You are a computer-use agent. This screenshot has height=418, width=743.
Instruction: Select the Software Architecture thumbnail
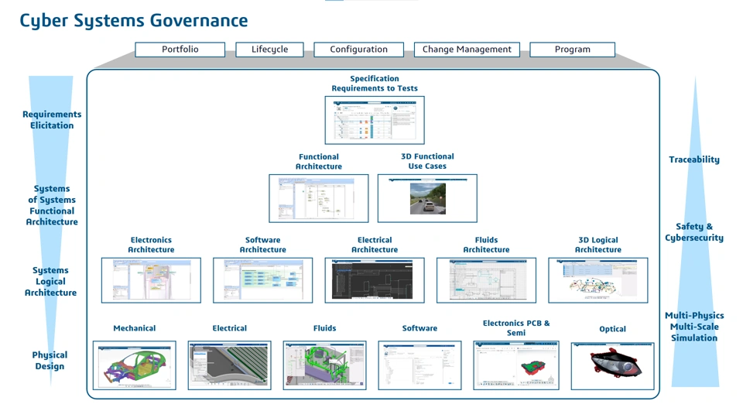pos(263,280)
